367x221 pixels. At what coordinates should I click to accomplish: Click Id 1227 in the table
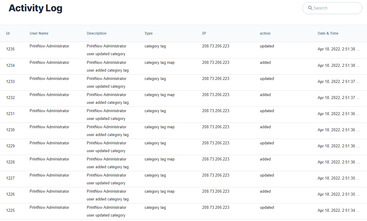coord(10,178)
